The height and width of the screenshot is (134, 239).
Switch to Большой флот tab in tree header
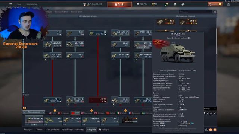[x=61, y=12]
